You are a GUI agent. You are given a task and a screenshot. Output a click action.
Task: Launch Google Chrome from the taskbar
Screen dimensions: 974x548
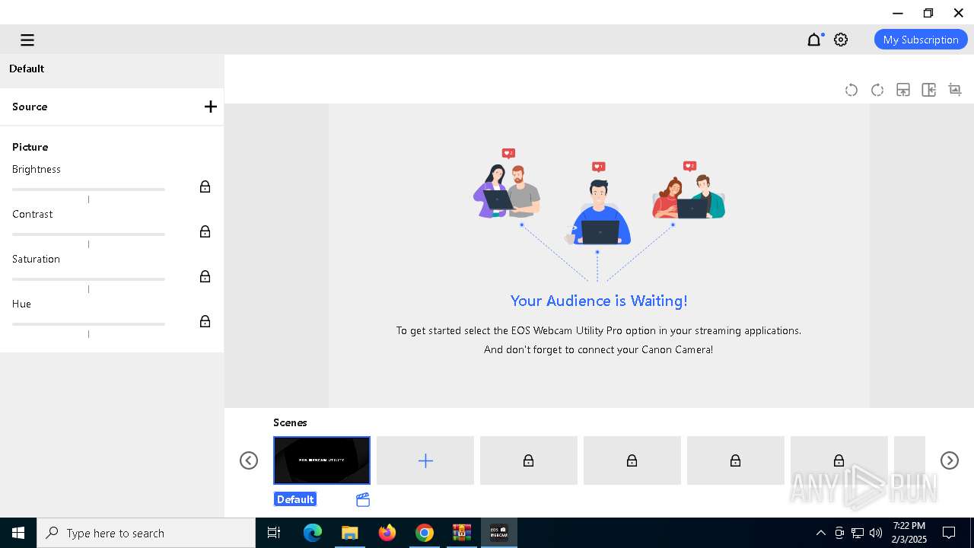pyautogui.click(x=425, y=533)
